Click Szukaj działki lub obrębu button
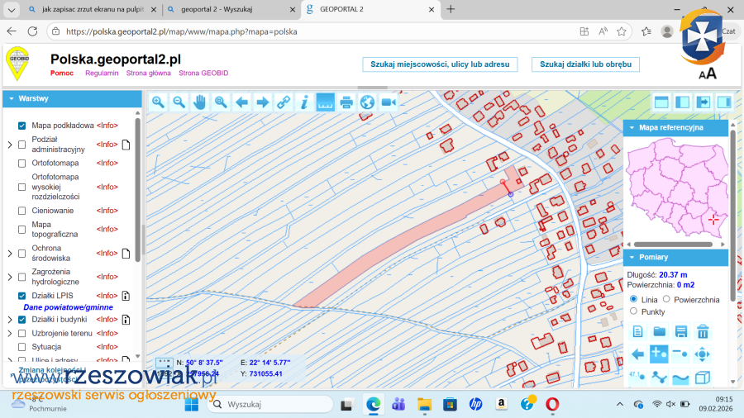744x418 pixels. coord(585,64)
